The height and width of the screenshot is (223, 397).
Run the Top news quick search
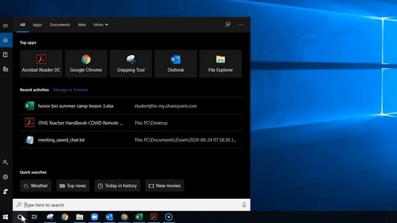pos(73,186)
